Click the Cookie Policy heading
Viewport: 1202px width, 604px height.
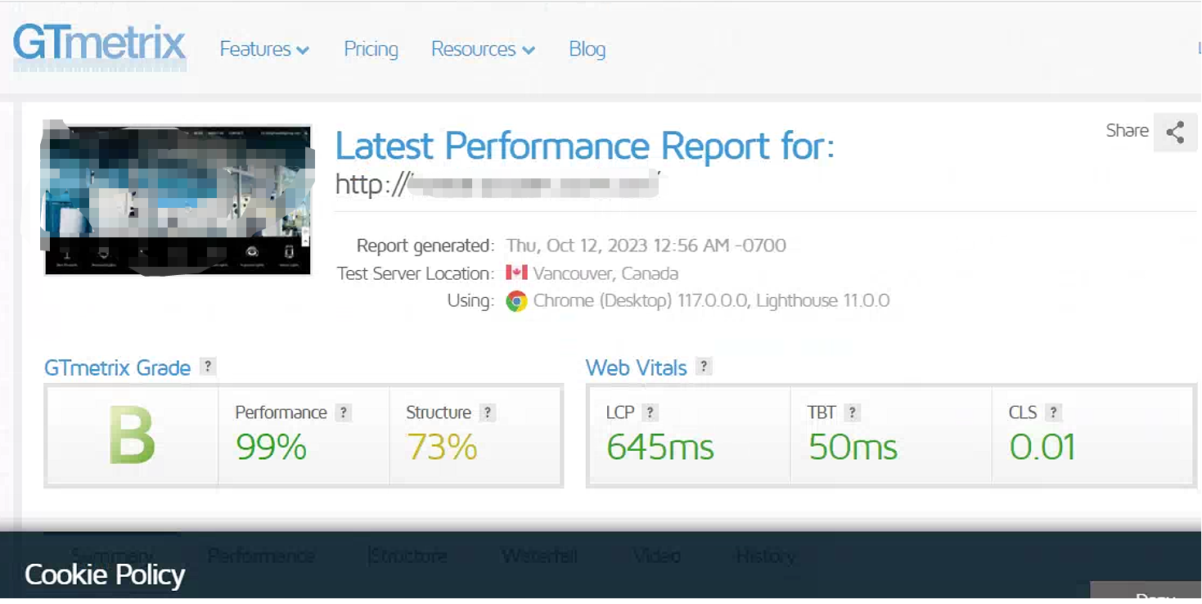(105, 575)
